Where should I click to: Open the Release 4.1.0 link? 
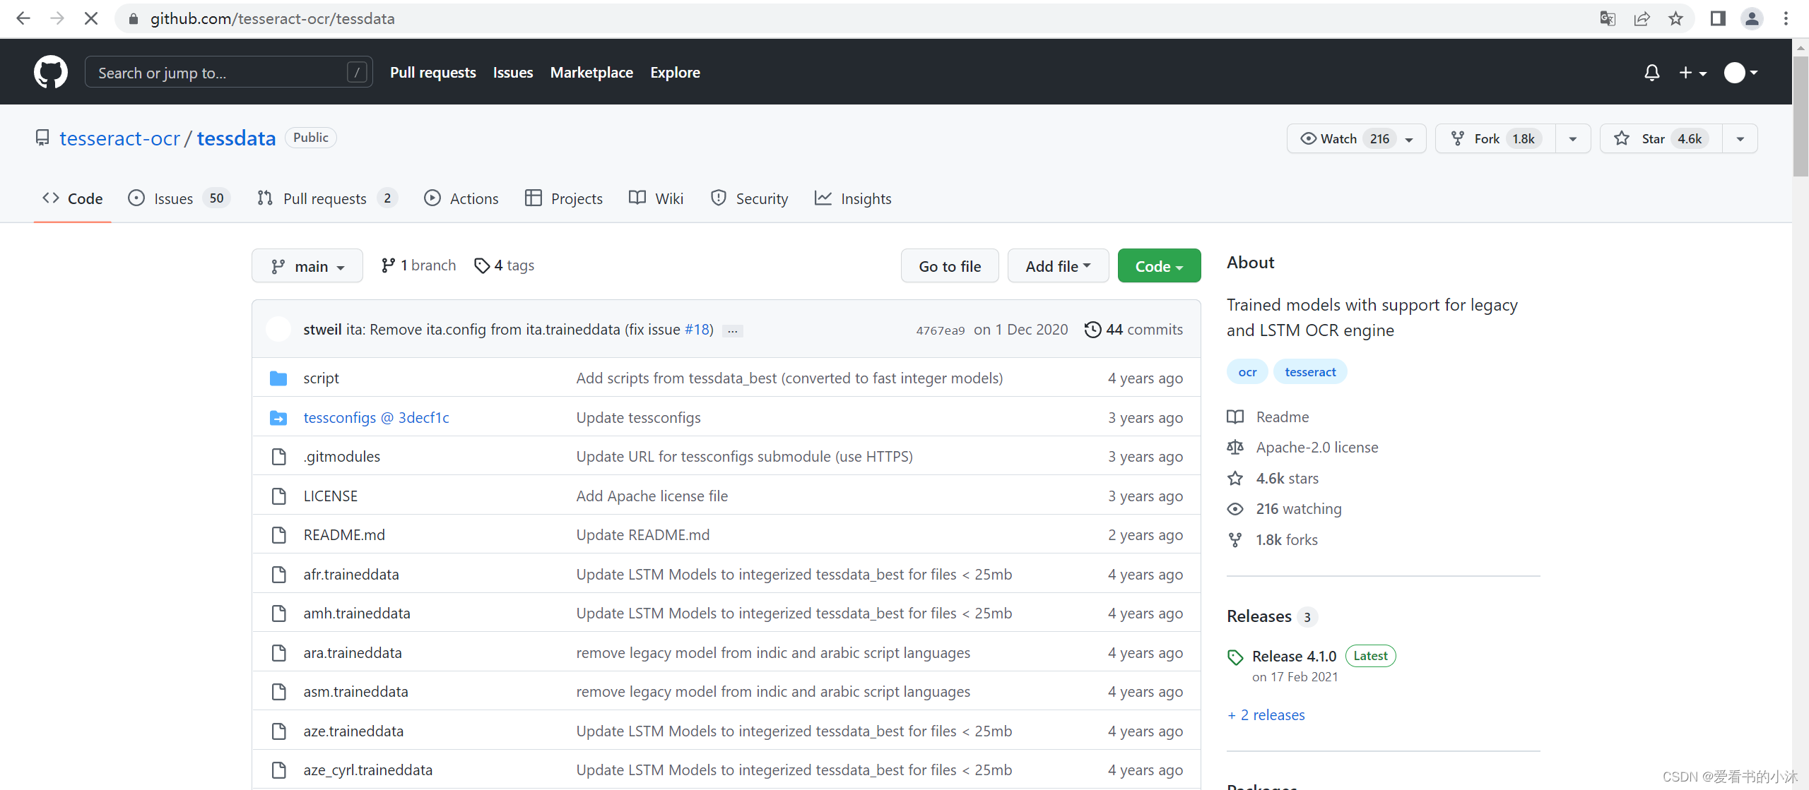tap(1294, 657)
